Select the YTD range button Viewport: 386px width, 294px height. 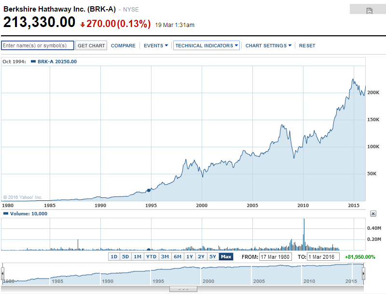point(151,257)
